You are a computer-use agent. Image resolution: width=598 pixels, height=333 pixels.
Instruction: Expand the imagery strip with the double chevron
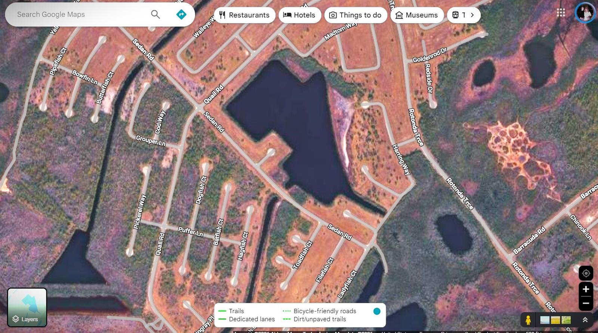click(585, 320)
